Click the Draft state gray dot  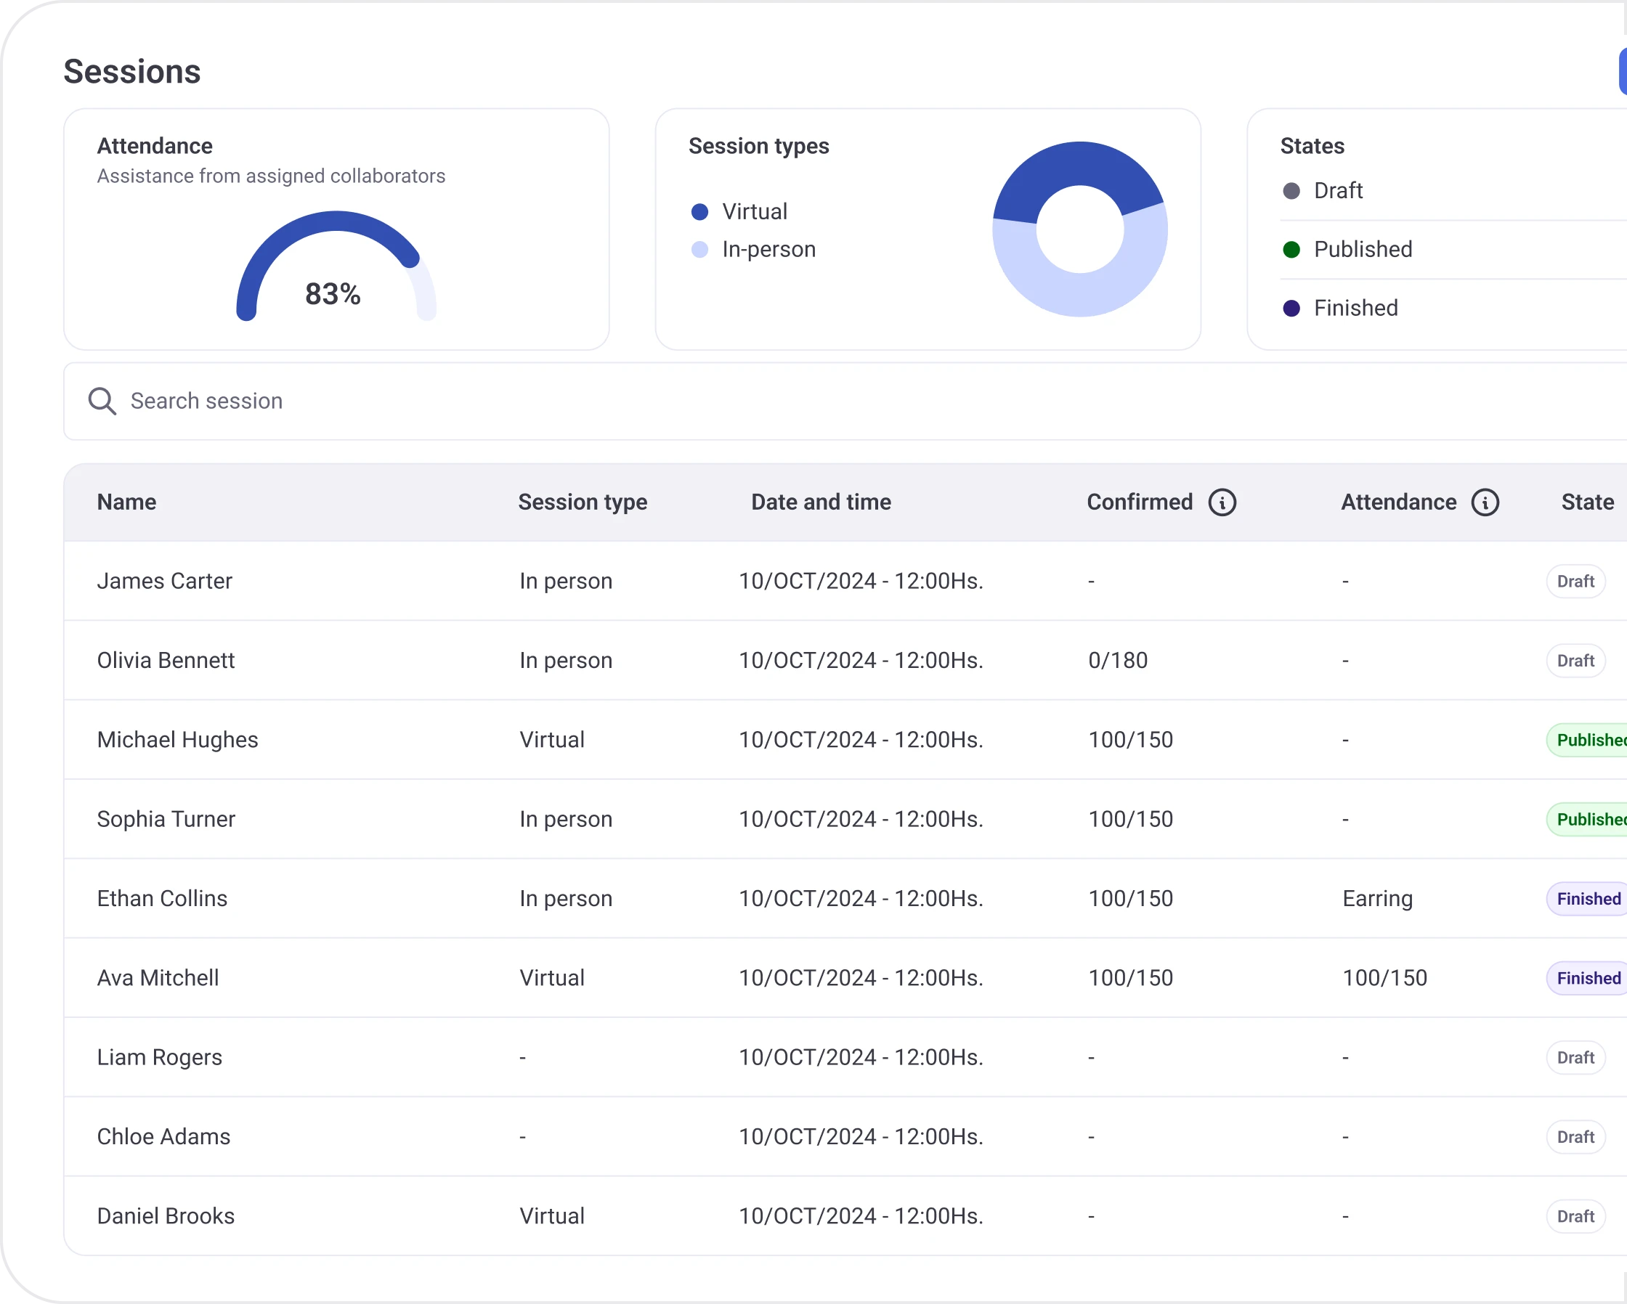[1291, 191]
